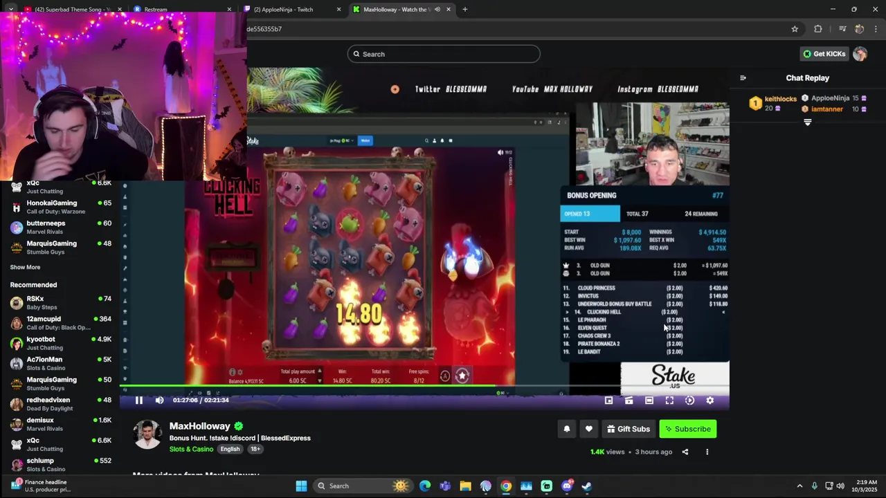Screen dimensions: 886x498
Task: Open a new browser tab
Action: pos(465,10)
